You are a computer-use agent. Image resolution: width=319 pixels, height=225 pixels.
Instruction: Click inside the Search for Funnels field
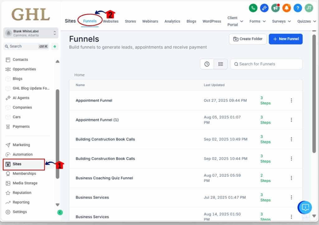pyautogui.click(x=266, y=64)
